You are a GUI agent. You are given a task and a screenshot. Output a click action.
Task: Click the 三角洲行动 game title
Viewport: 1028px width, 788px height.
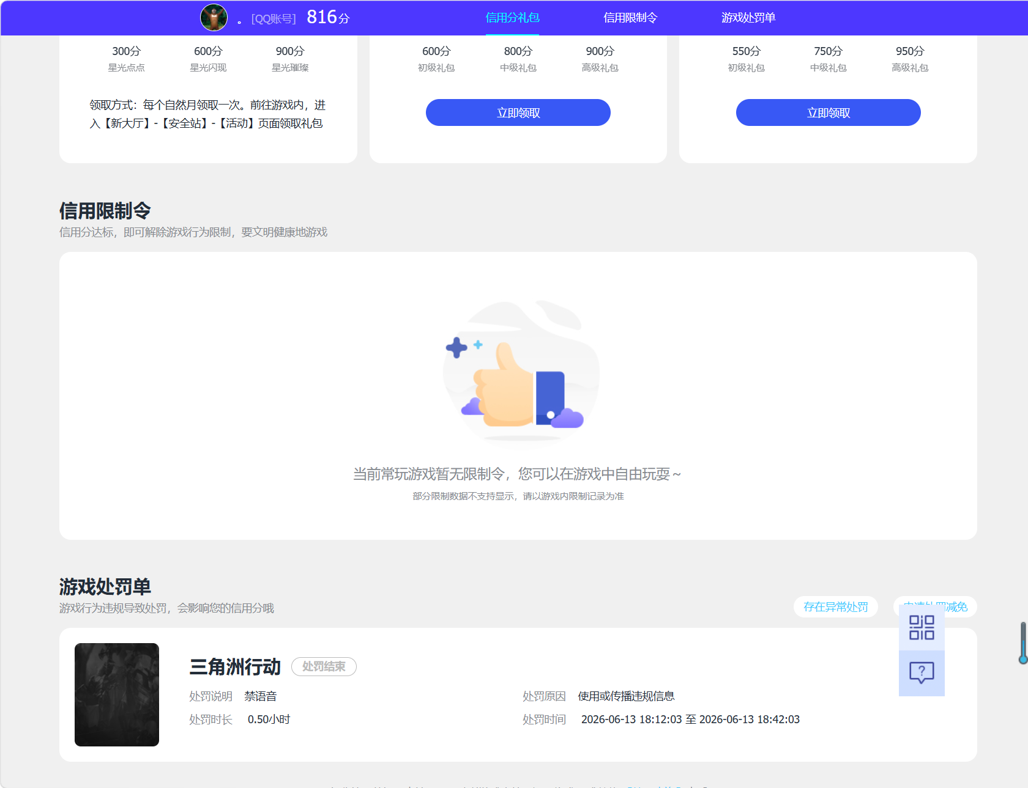pyautogui.click(x=235, y=666)
